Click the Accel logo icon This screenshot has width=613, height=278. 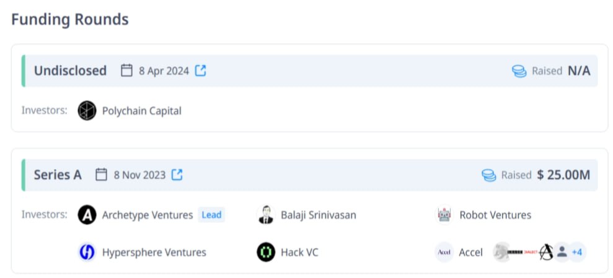(x=444, y=252)
